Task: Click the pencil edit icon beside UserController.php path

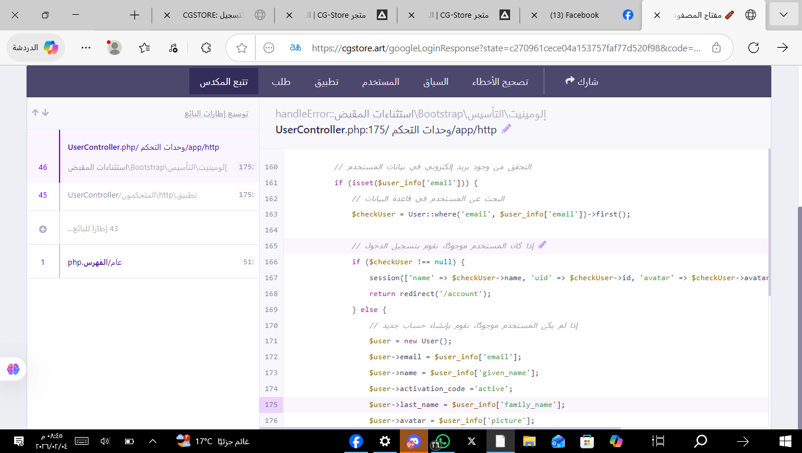Action: (506, 129)
